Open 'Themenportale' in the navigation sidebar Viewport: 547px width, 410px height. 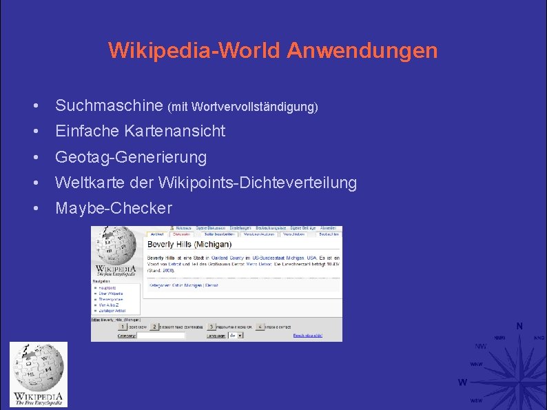click(111, 299)
